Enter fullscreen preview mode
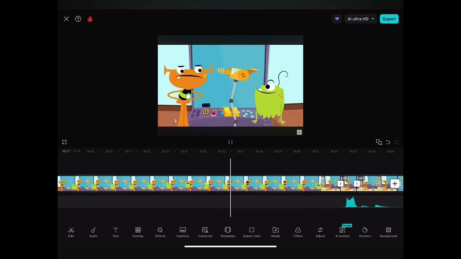Viewport: 461px width, 259px height. coord(64,142)
